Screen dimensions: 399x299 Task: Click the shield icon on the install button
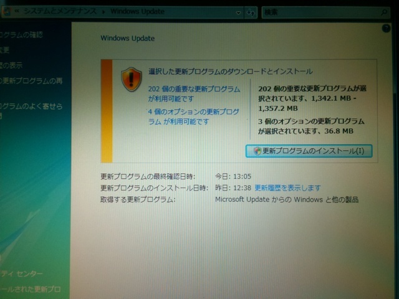click(x=257, y=151)
